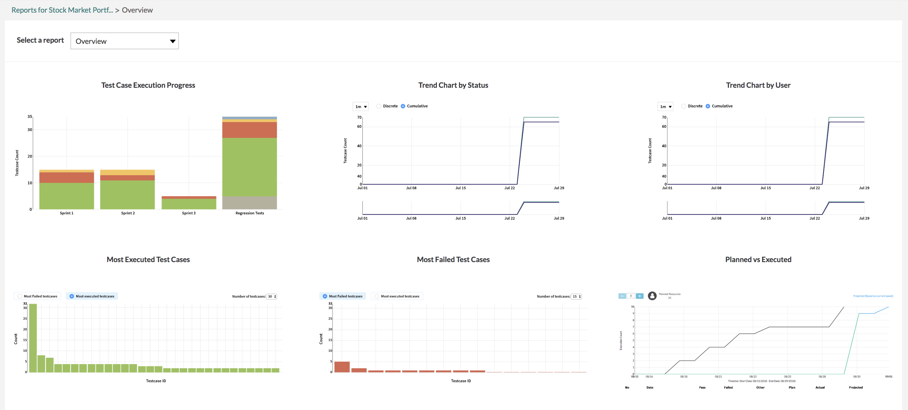The width and height of the screenshot is (908, 410).
Task: Decrease planned resources with minus button
Action: [622, 296]
